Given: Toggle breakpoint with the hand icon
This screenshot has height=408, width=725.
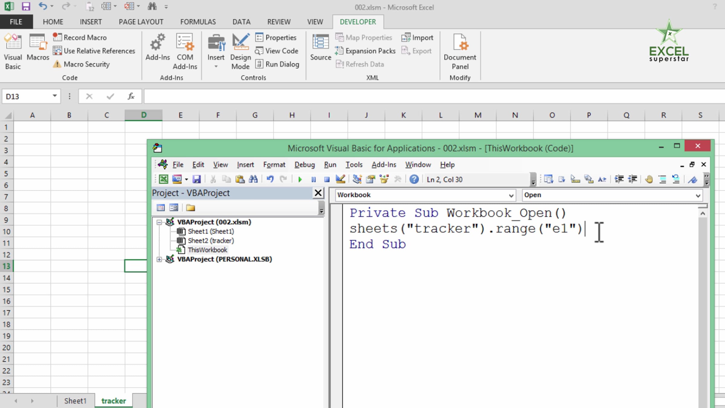Looking at the screenshot, I should [x=649, y=179].
